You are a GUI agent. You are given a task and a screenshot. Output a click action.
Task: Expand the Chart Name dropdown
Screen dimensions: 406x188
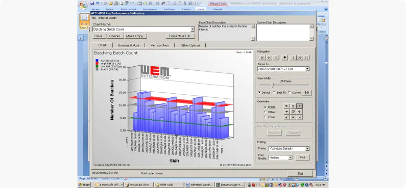pos(193,30)
